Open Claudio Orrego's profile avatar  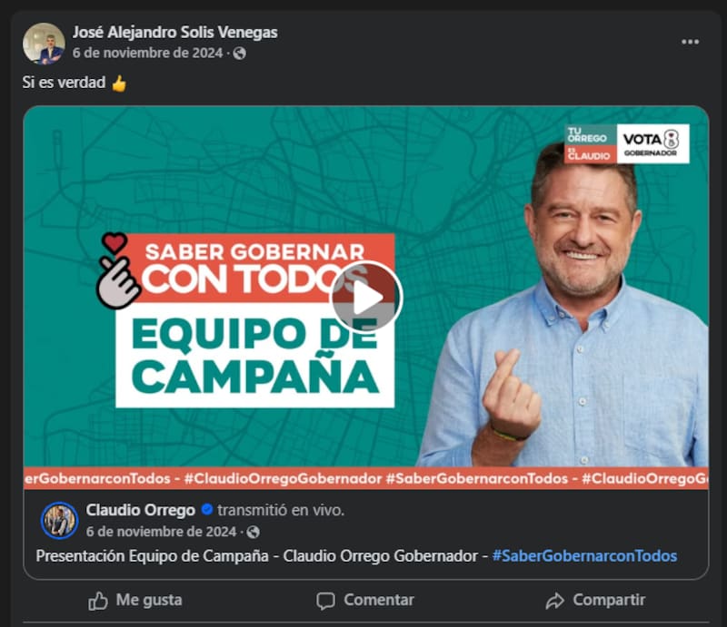coord(59,520)
